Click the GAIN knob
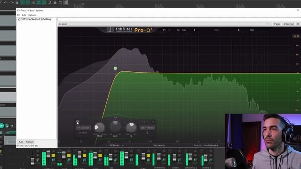The height and width of the screenshot is (169, 301). 115,126
